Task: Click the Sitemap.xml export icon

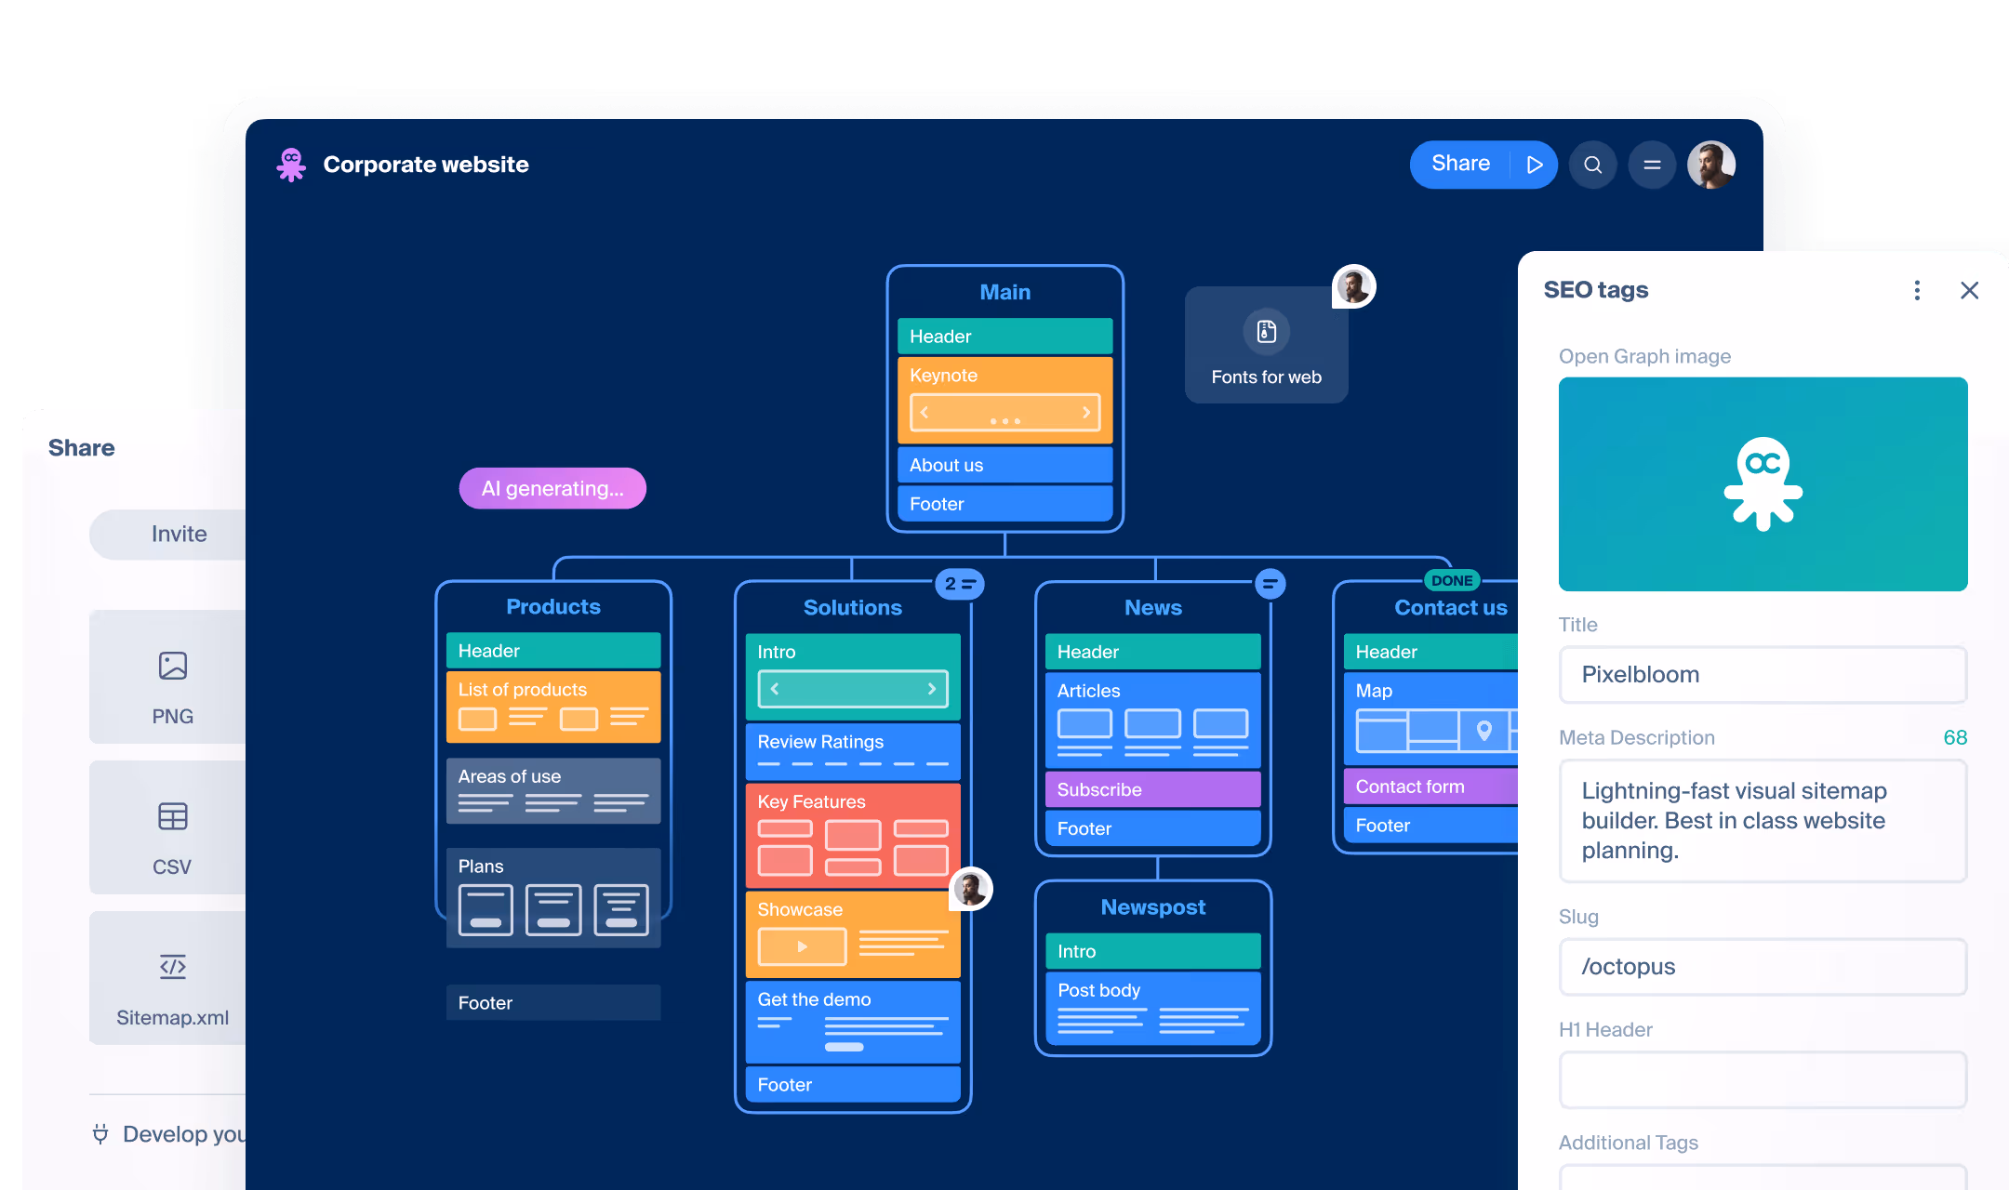Action: [x=173, y=966]
